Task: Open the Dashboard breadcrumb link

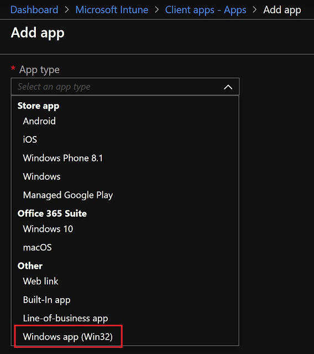Action: (34, 10)
